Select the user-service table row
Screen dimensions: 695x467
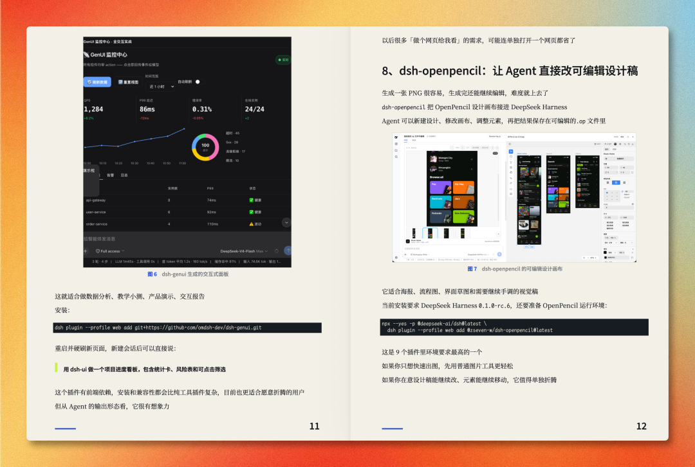click(187, 212)
